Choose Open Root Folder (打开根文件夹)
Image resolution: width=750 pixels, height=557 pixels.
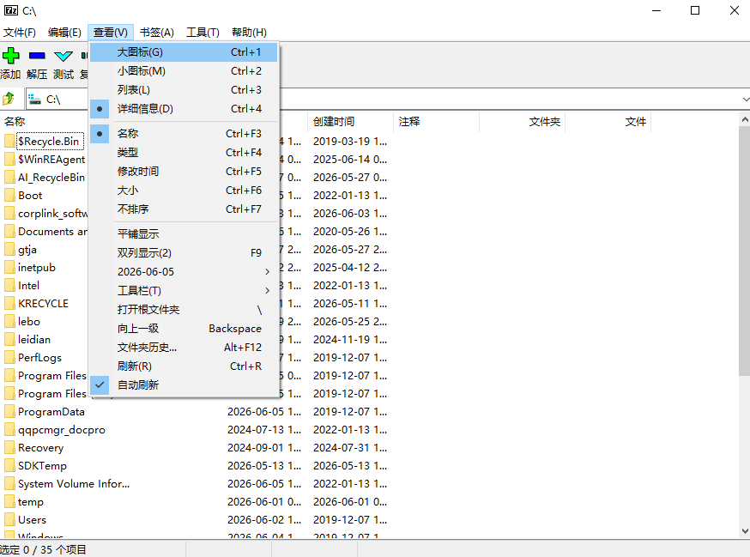pyautogui.click(x=184, y=310)
